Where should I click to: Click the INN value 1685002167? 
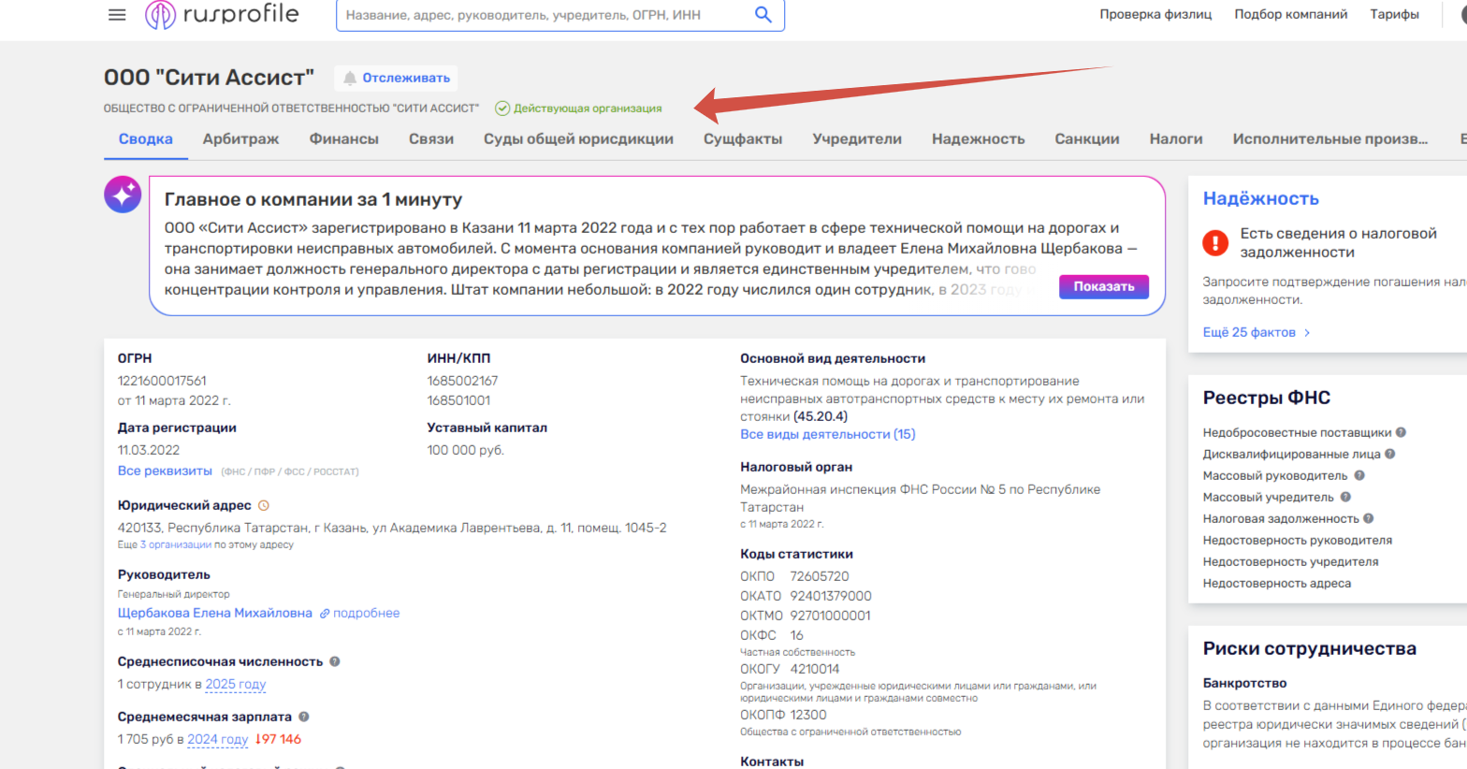463,381
